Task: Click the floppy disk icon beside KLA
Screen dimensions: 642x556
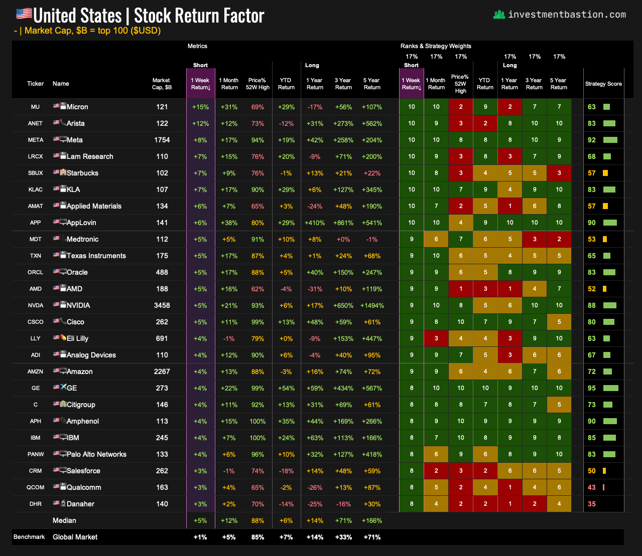Action: [63, 189]
